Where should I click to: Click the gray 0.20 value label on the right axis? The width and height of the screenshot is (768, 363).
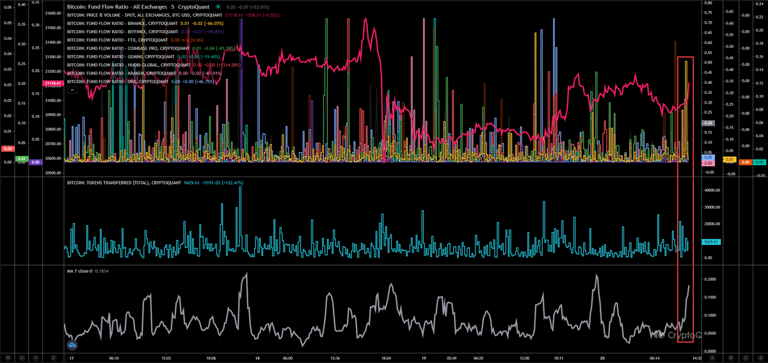coord(708,123)
